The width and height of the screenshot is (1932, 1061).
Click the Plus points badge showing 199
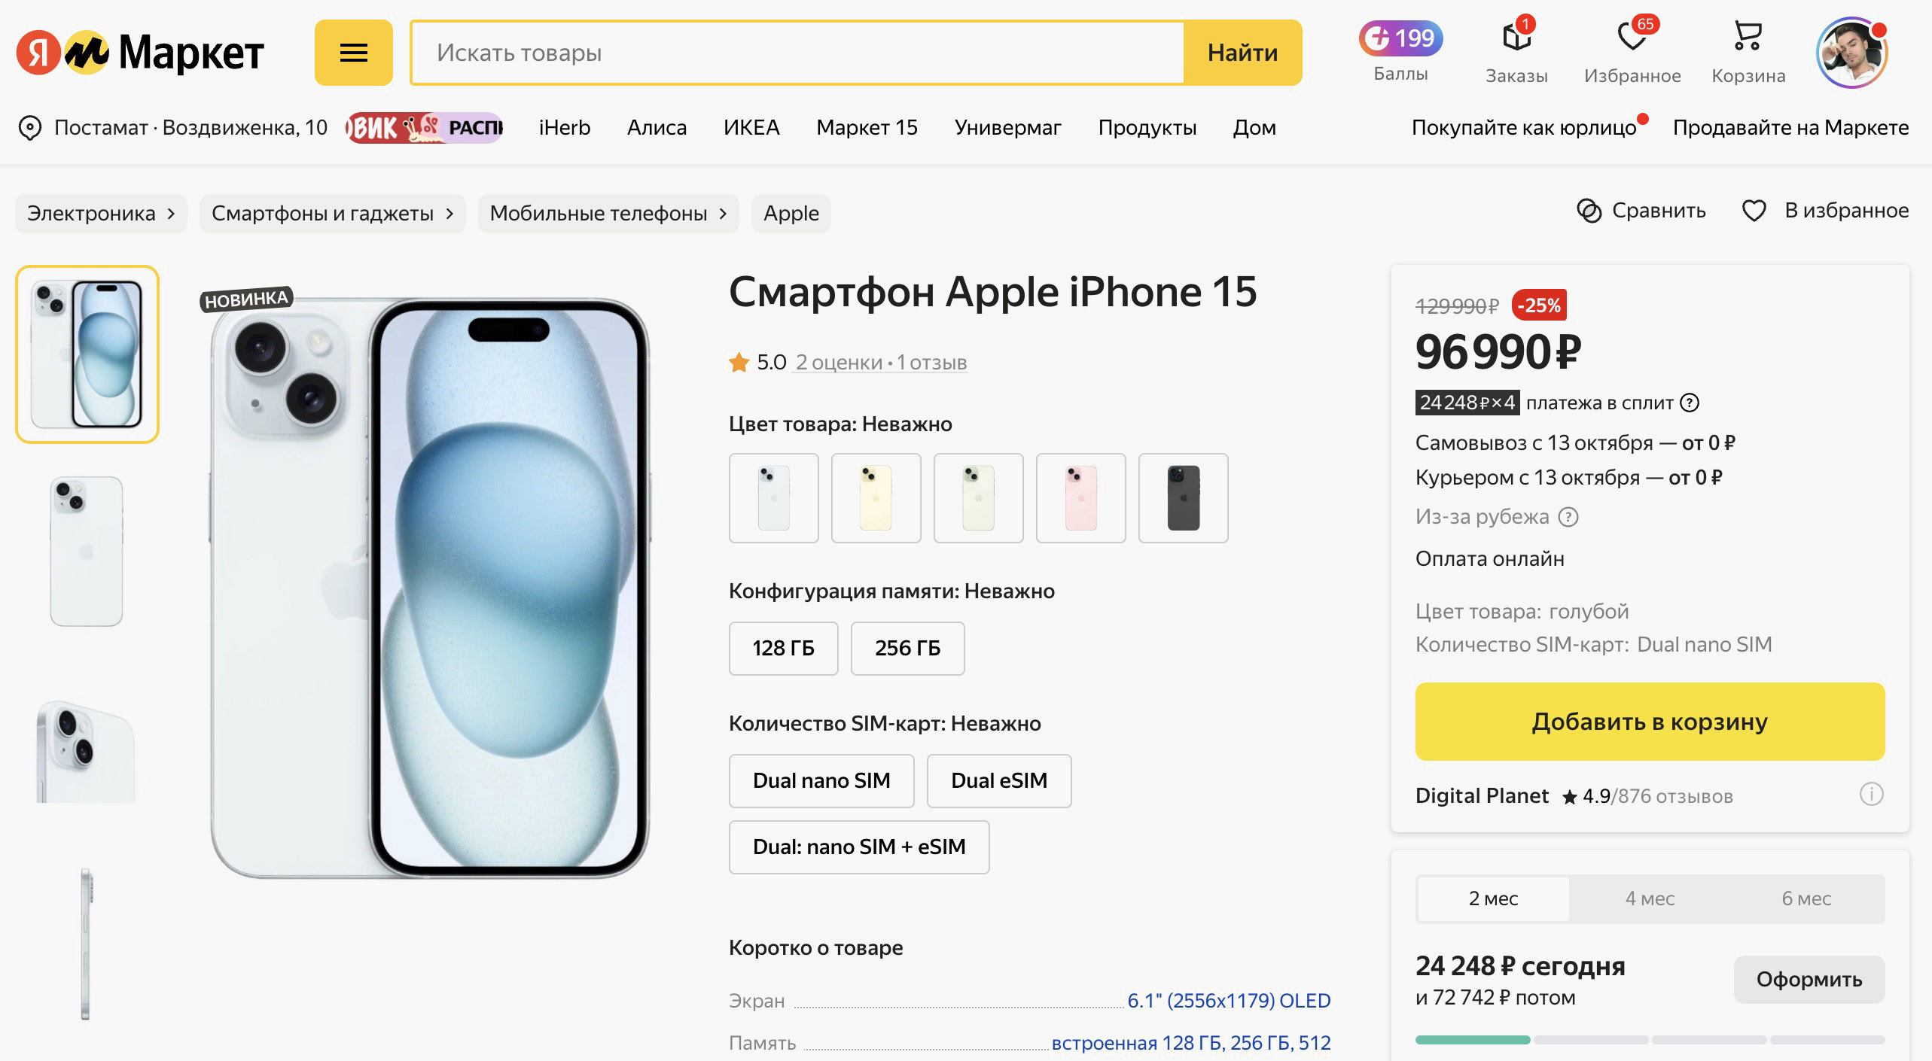pos(1400,38)
